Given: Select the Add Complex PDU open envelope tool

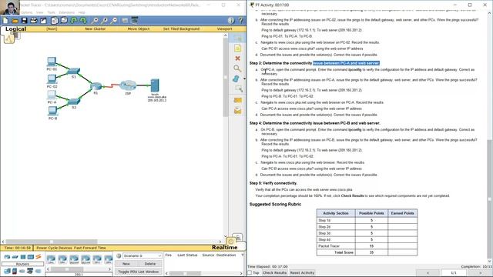Looking at the screenshot, I should [238, 110].
